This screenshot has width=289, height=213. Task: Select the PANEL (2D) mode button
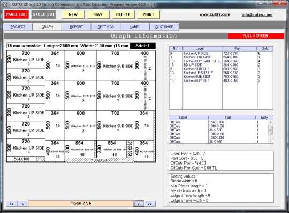click(17, 14)
